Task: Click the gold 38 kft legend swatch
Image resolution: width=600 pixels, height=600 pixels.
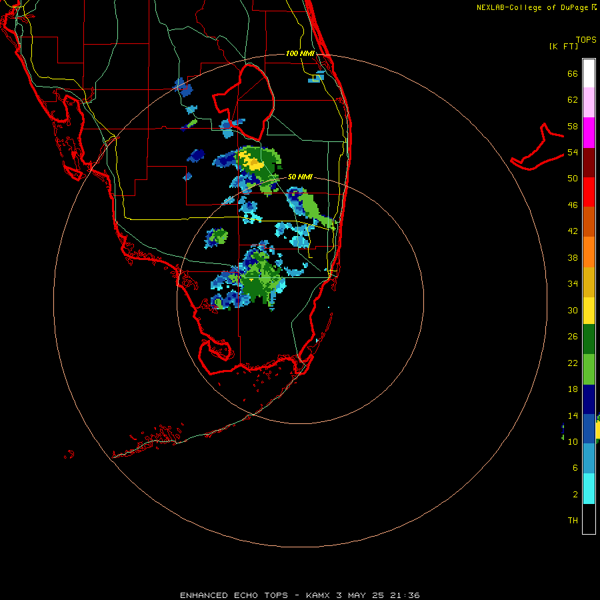Action: 589,283
